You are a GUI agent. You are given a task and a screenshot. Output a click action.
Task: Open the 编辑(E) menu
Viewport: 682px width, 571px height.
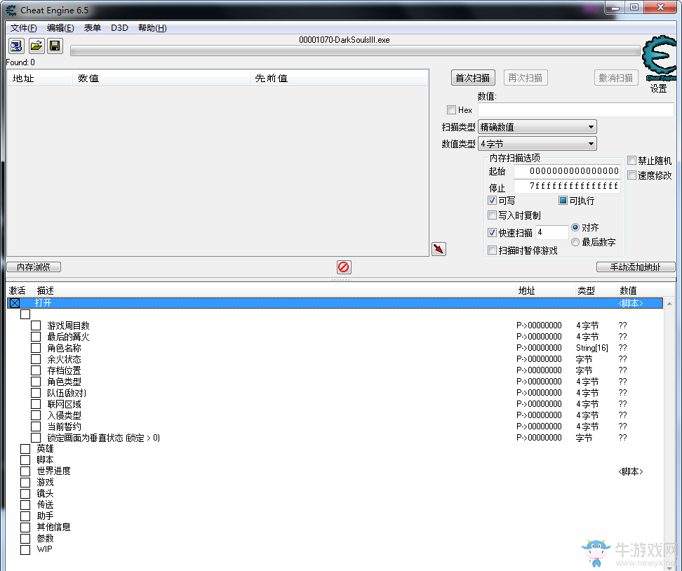tap(60, 28)
